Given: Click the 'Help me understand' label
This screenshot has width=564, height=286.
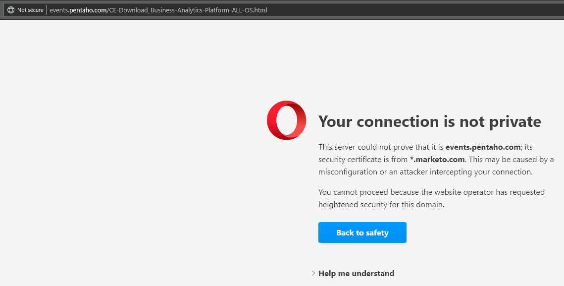Looking at the screenshot, I should [356, 274].
